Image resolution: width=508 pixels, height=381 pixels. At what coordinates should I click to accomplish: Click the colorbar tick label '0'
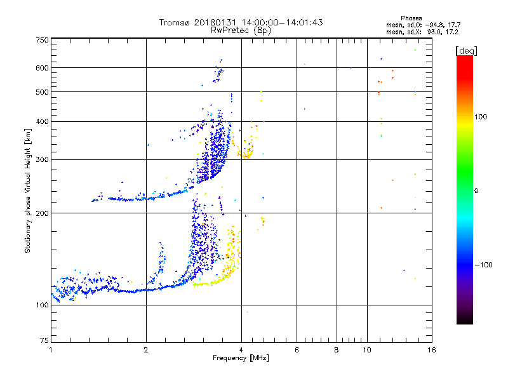(476, 191)
